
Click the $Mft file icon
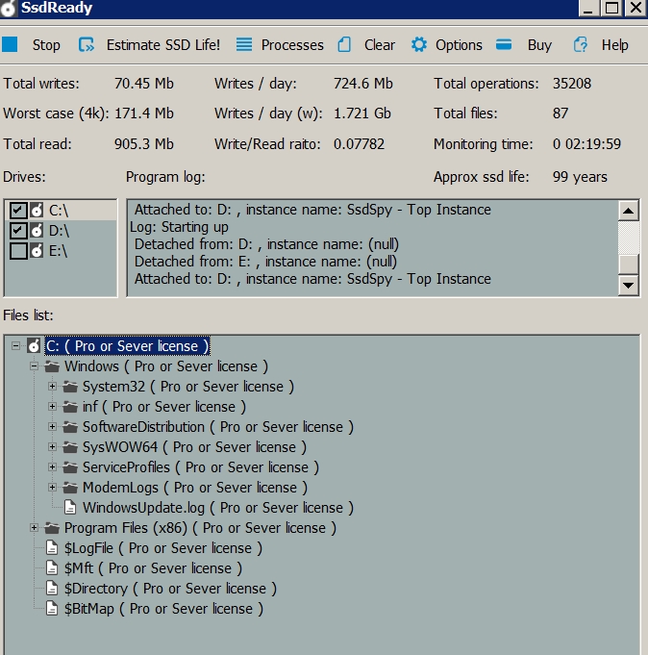(52, 568)
